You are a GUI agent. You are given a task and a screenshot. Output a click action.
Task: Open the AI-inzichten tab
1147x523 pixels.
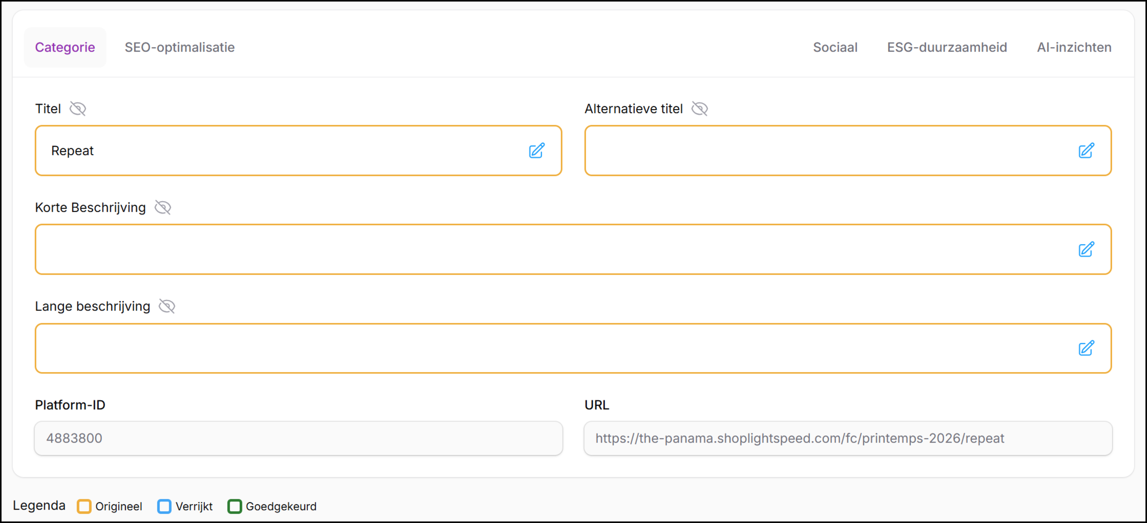[1074, 47]
